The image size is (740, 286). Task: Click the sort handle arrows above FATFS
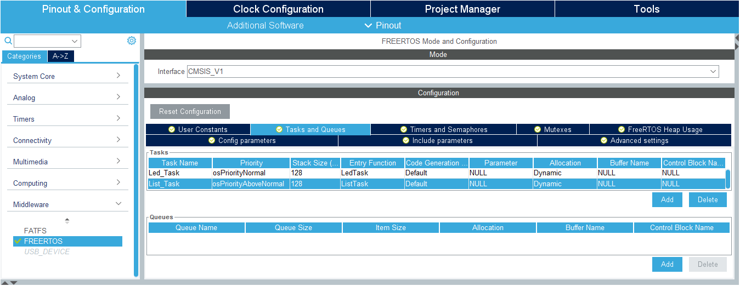67,221
